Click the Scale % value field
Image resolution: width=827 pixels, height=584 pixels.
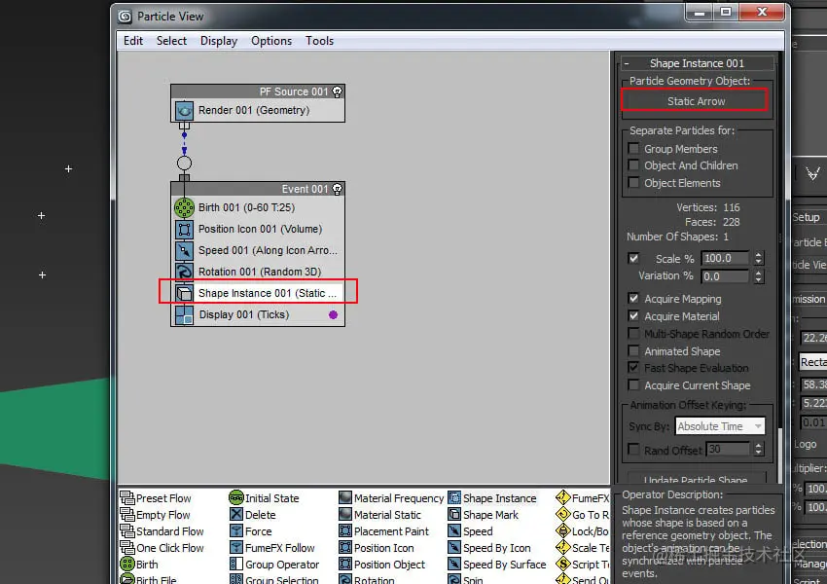[725, 259]
